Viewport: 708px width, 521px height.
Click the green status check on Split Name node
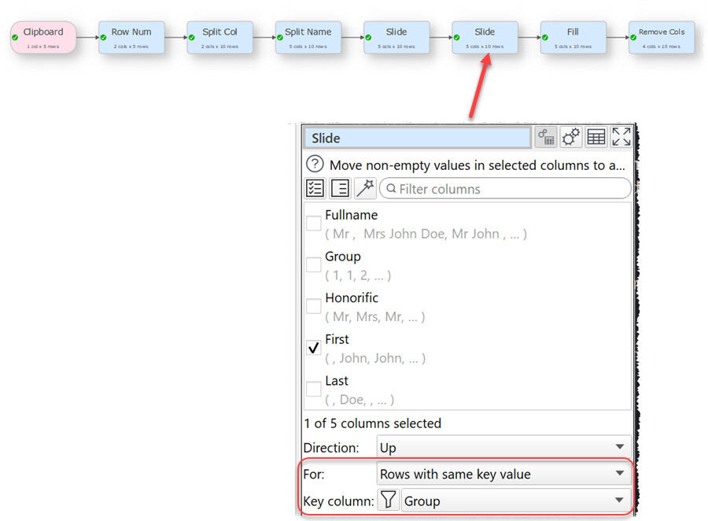coord(280,38)
